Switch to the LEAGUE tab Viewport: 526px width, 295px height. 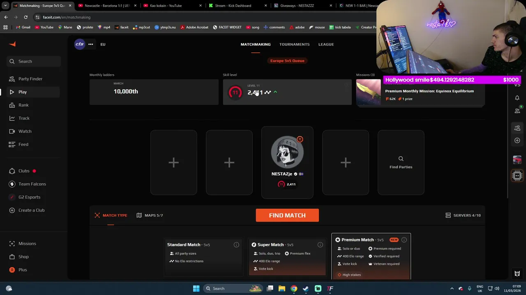(x=326, y=44)
